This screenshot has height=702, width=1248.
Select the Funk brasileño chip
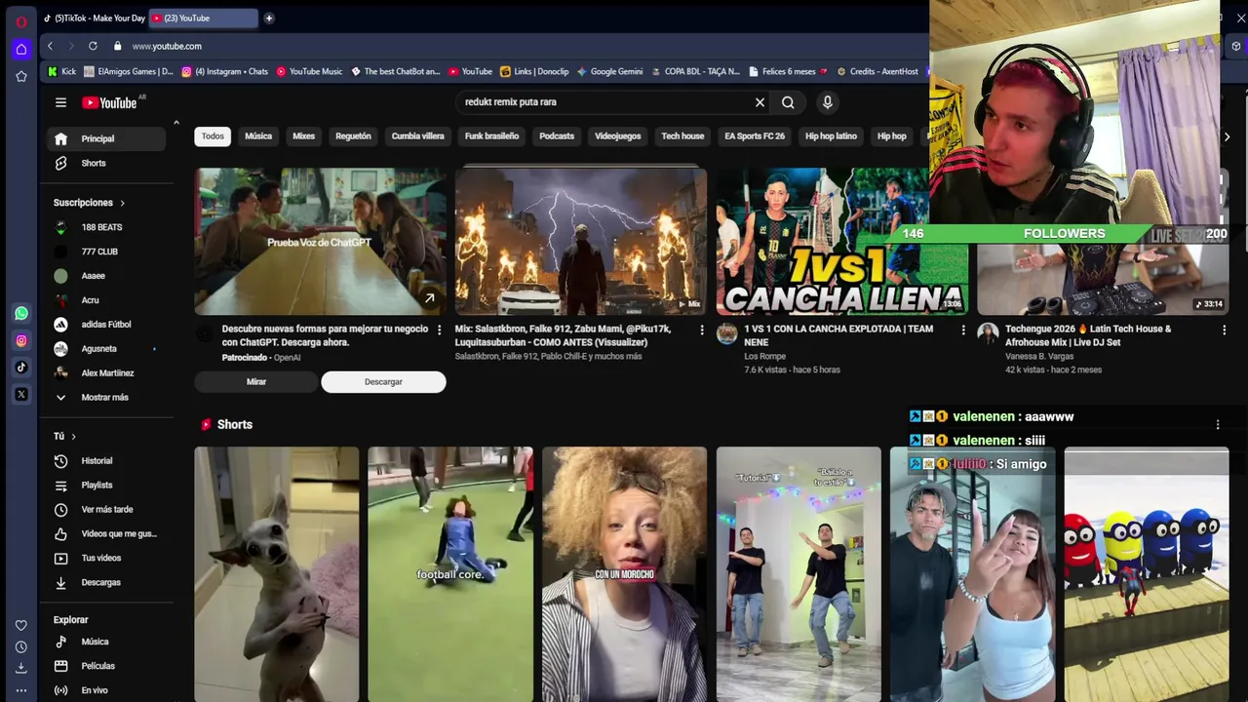(x=491, y=136)
